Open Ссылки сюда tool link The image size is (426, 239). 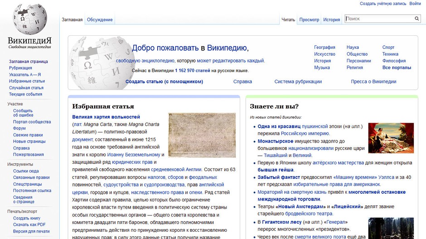pyautogui.click(x=26, y=171)
